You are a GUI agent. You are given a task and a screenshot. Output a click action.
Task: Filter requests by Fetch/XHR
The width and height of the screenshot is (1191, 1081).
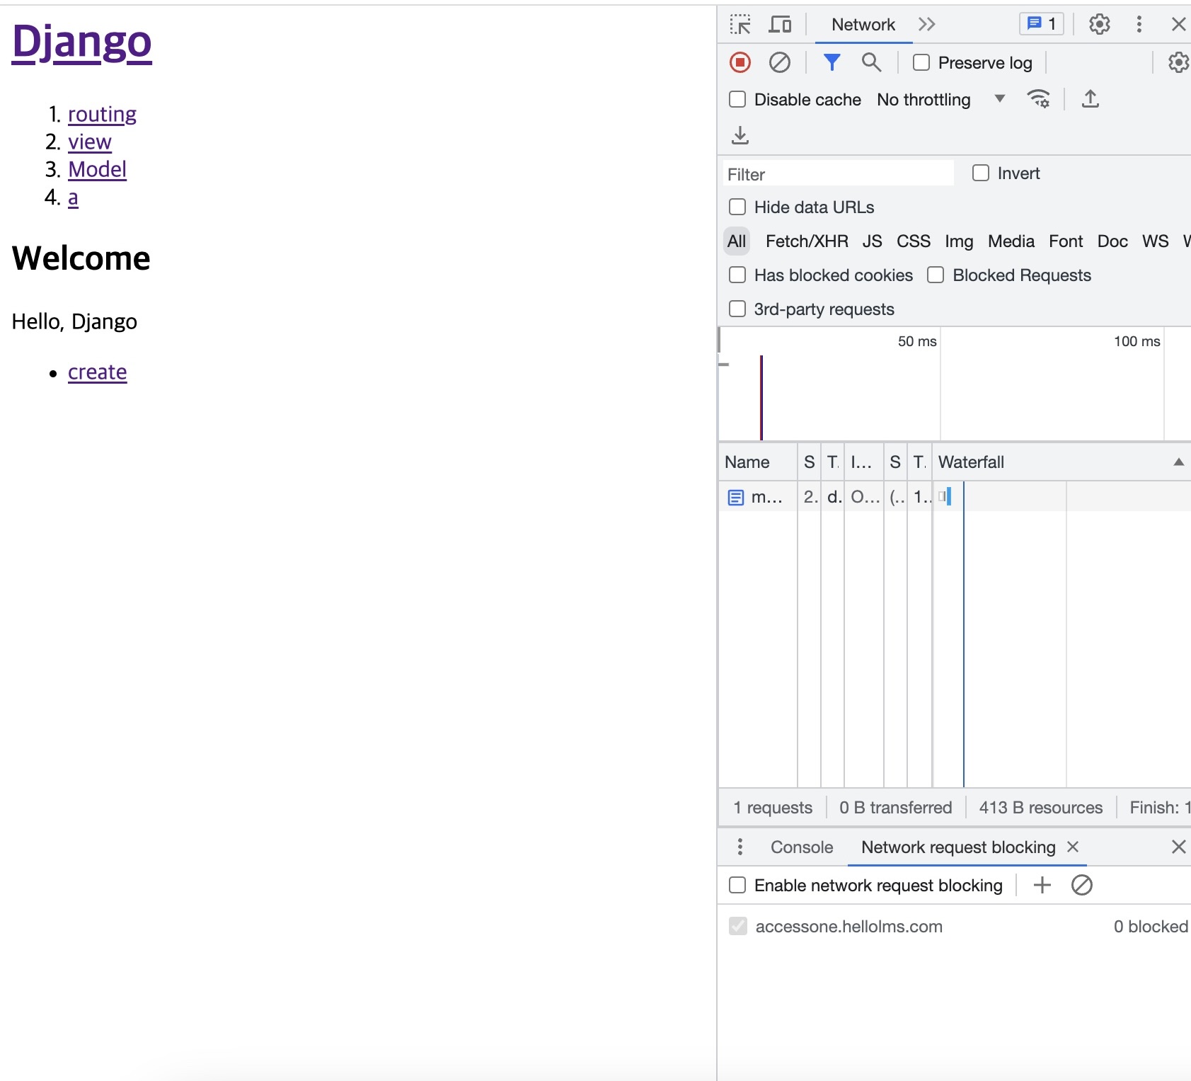coord(807,241)
